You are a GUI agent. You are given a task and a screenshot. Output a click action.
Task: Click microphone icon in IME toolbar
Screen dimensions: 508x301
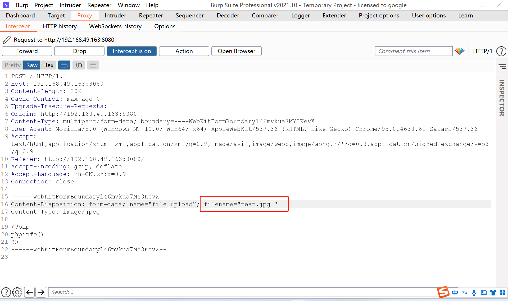click(474, 292)
